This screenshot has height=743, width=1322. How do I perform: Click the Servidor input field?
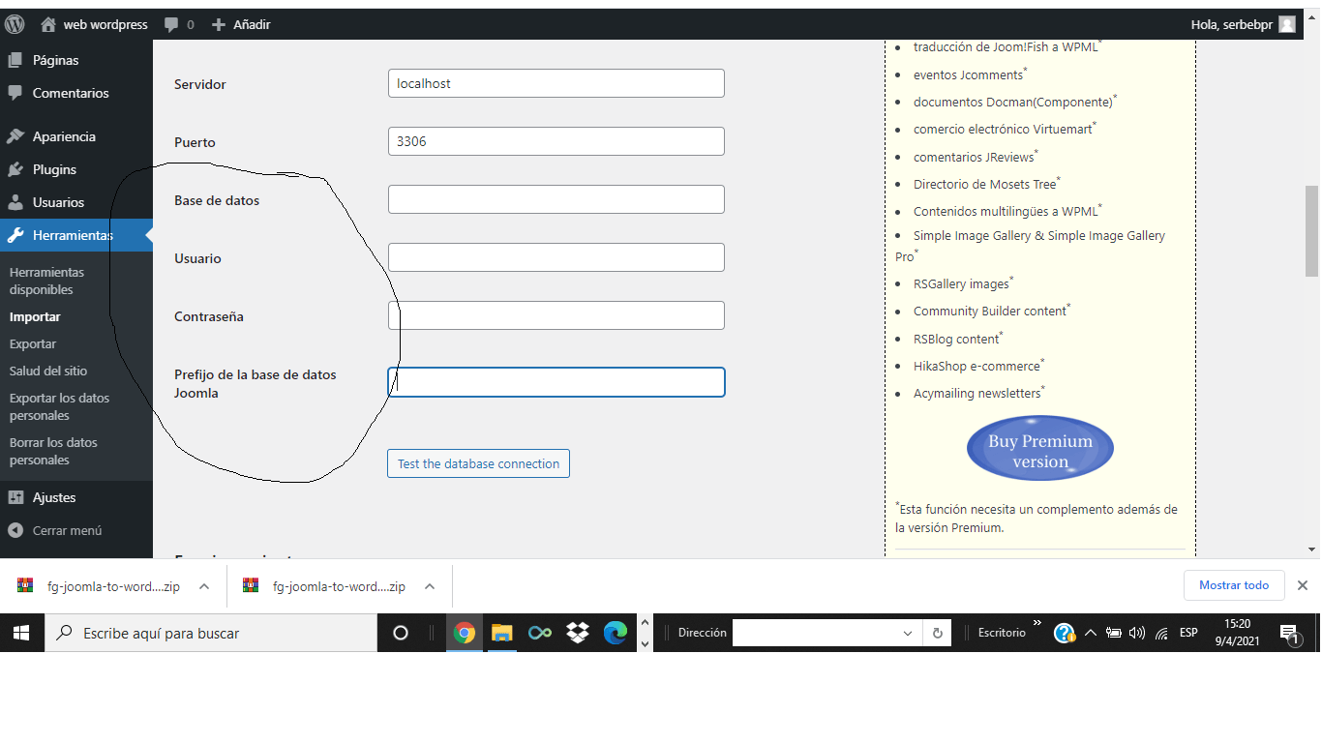coord(556,83)
